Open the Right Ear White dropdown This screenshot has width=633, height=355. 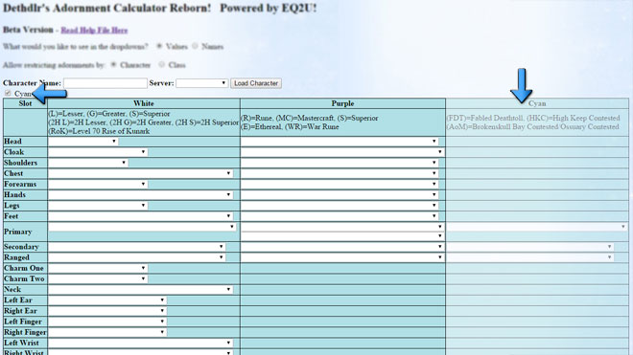pos(107,311)
